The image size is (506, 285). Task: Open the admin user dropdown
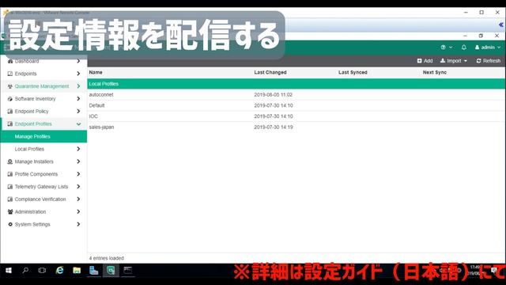pyautogui.click(x=488, y=47)
